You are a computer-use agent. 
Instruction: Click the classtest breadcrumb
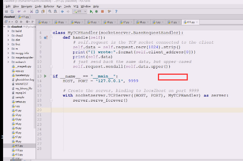tap(10, 17)
